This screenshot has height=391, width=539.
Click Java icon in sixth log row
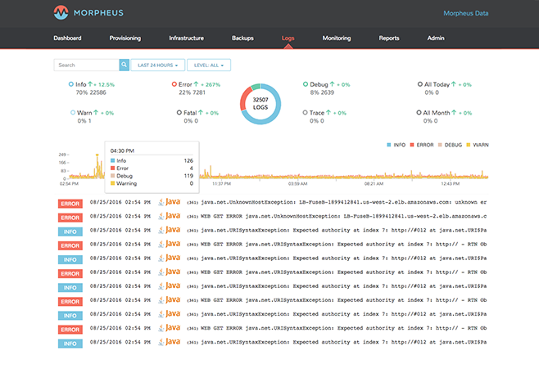click(x=169, y=272)
